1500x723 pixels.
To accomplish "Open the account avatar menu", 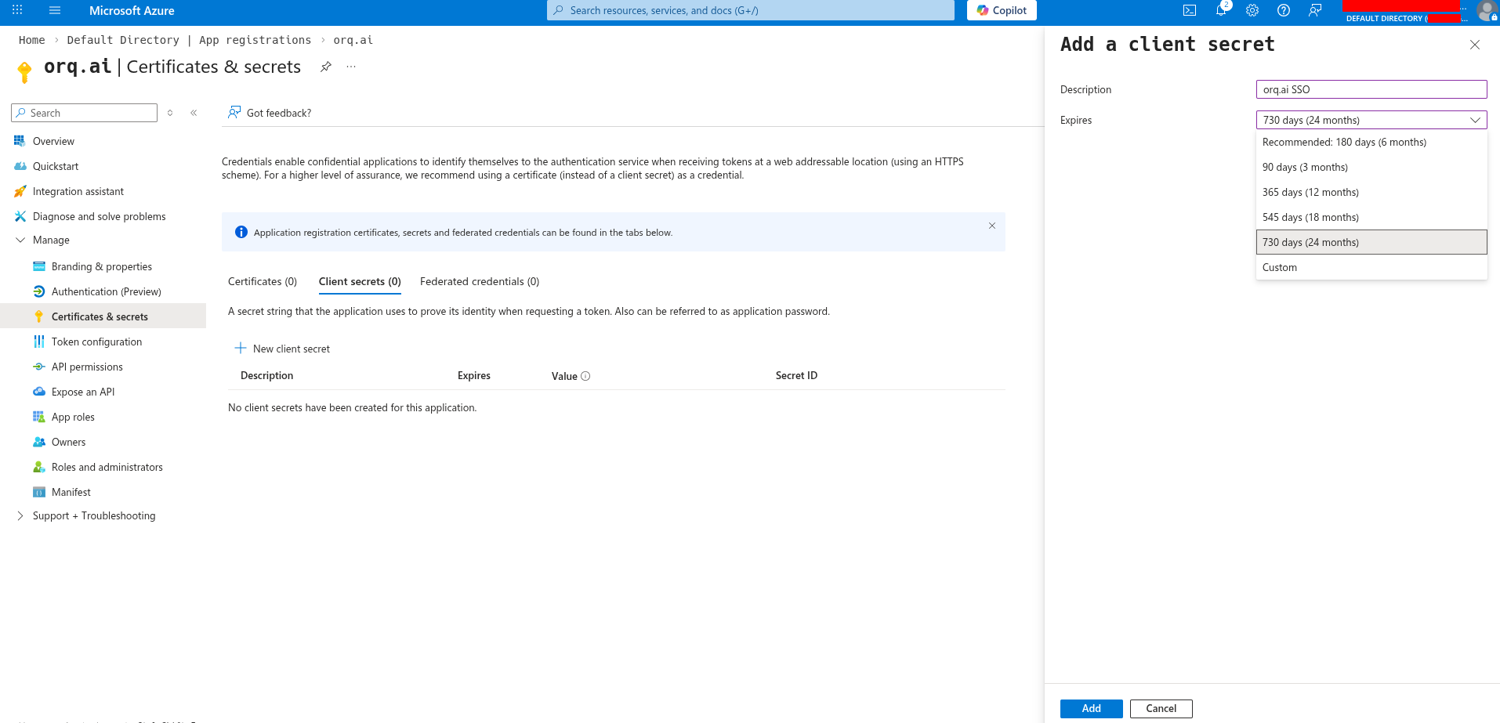I will (1487, 11).
